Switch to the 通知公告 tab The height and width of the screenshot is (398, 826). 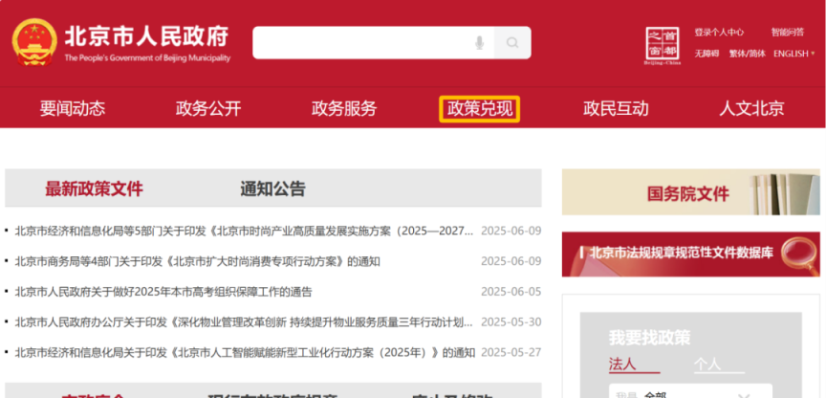point(272,188)
